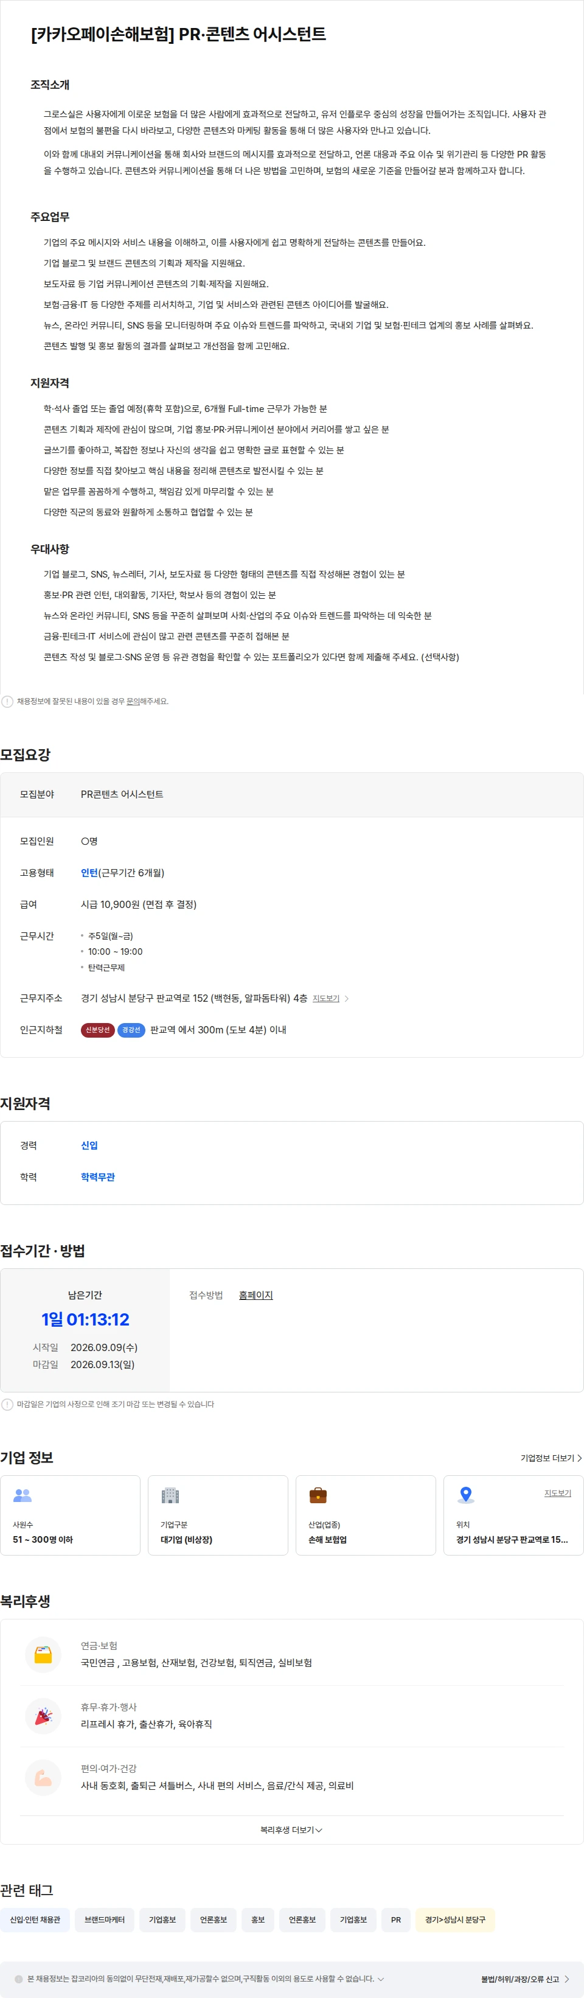Screen dimensions: 584x1998
Task: Select the 기업홍보 tag after 브랜드마케터
Action: click(162, 1919)
